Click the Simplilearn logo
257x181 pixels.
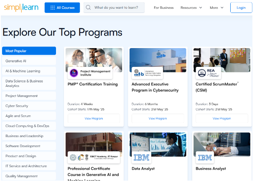click(21, 8)
